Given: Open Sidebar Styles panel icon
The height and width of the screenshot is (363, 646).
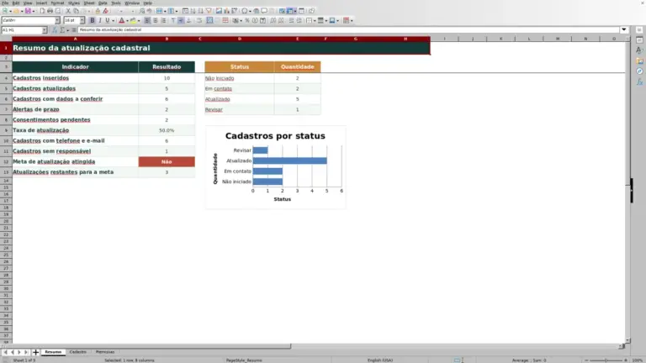Looking at the screenshot, I should tap(639, 50).
